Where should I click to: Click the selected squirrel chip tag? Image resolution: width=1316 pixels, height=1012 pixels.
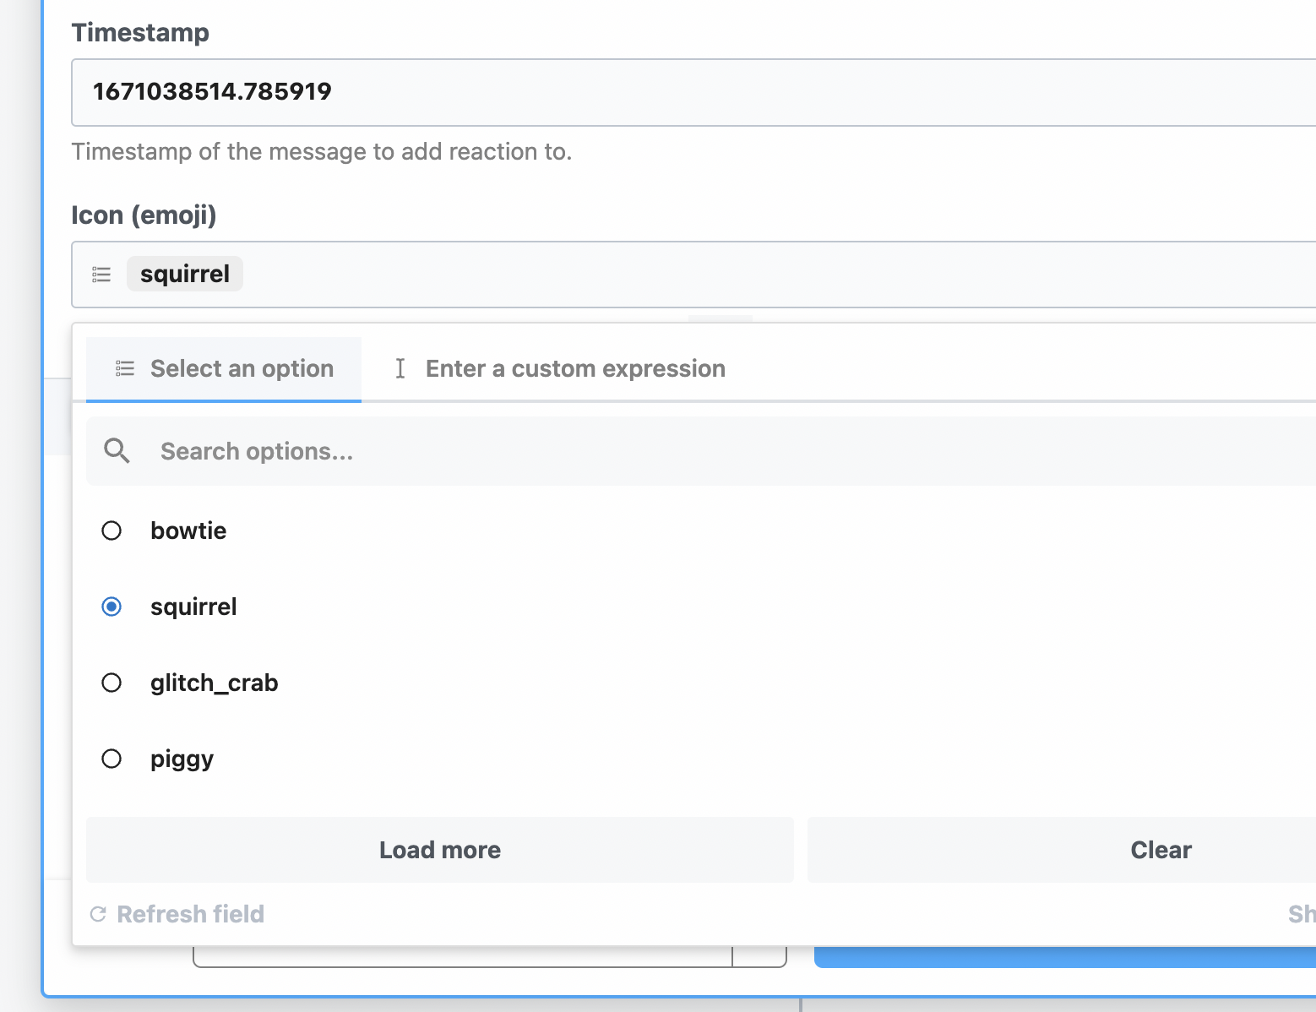coord(184,273)
